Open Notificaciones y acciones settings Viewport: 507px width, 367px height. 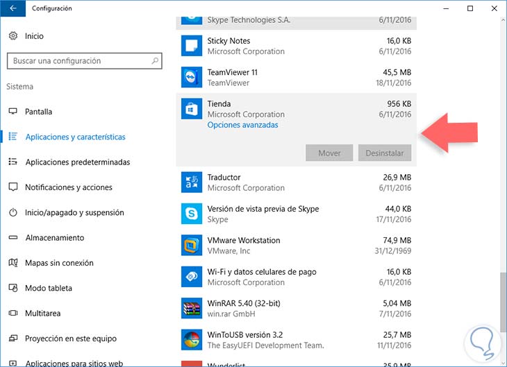pyautogui.click(x=68, y=187)
